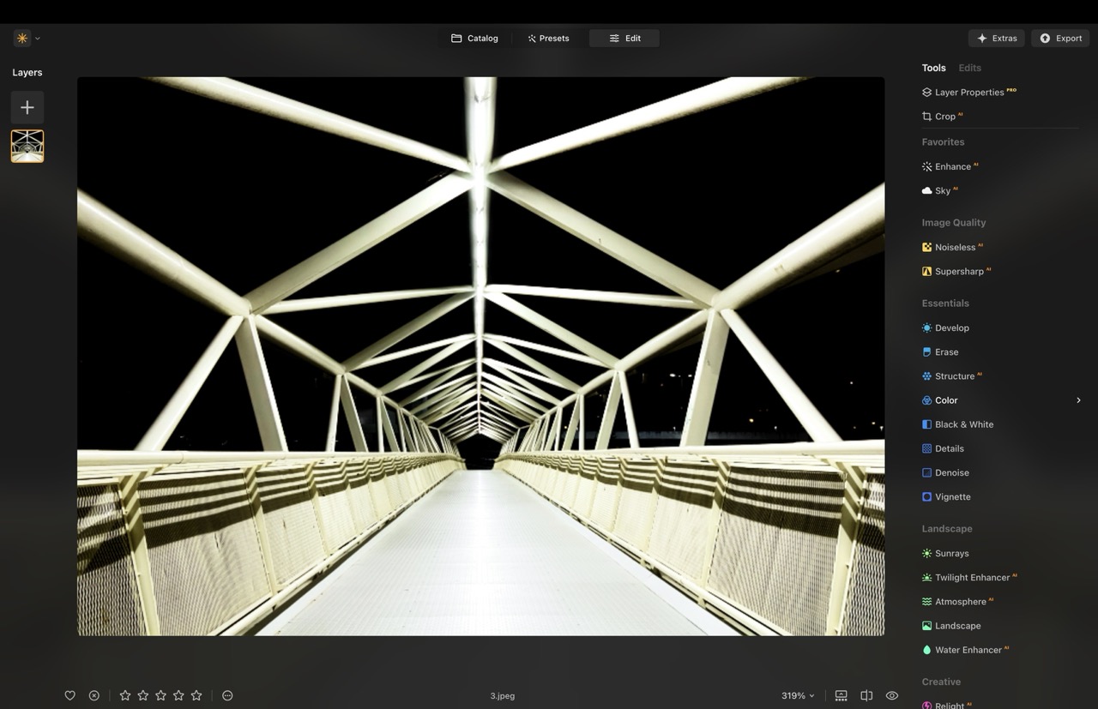Expand the Color tool options
This screenshot has width=1098, height=709.
point(1078,400)
